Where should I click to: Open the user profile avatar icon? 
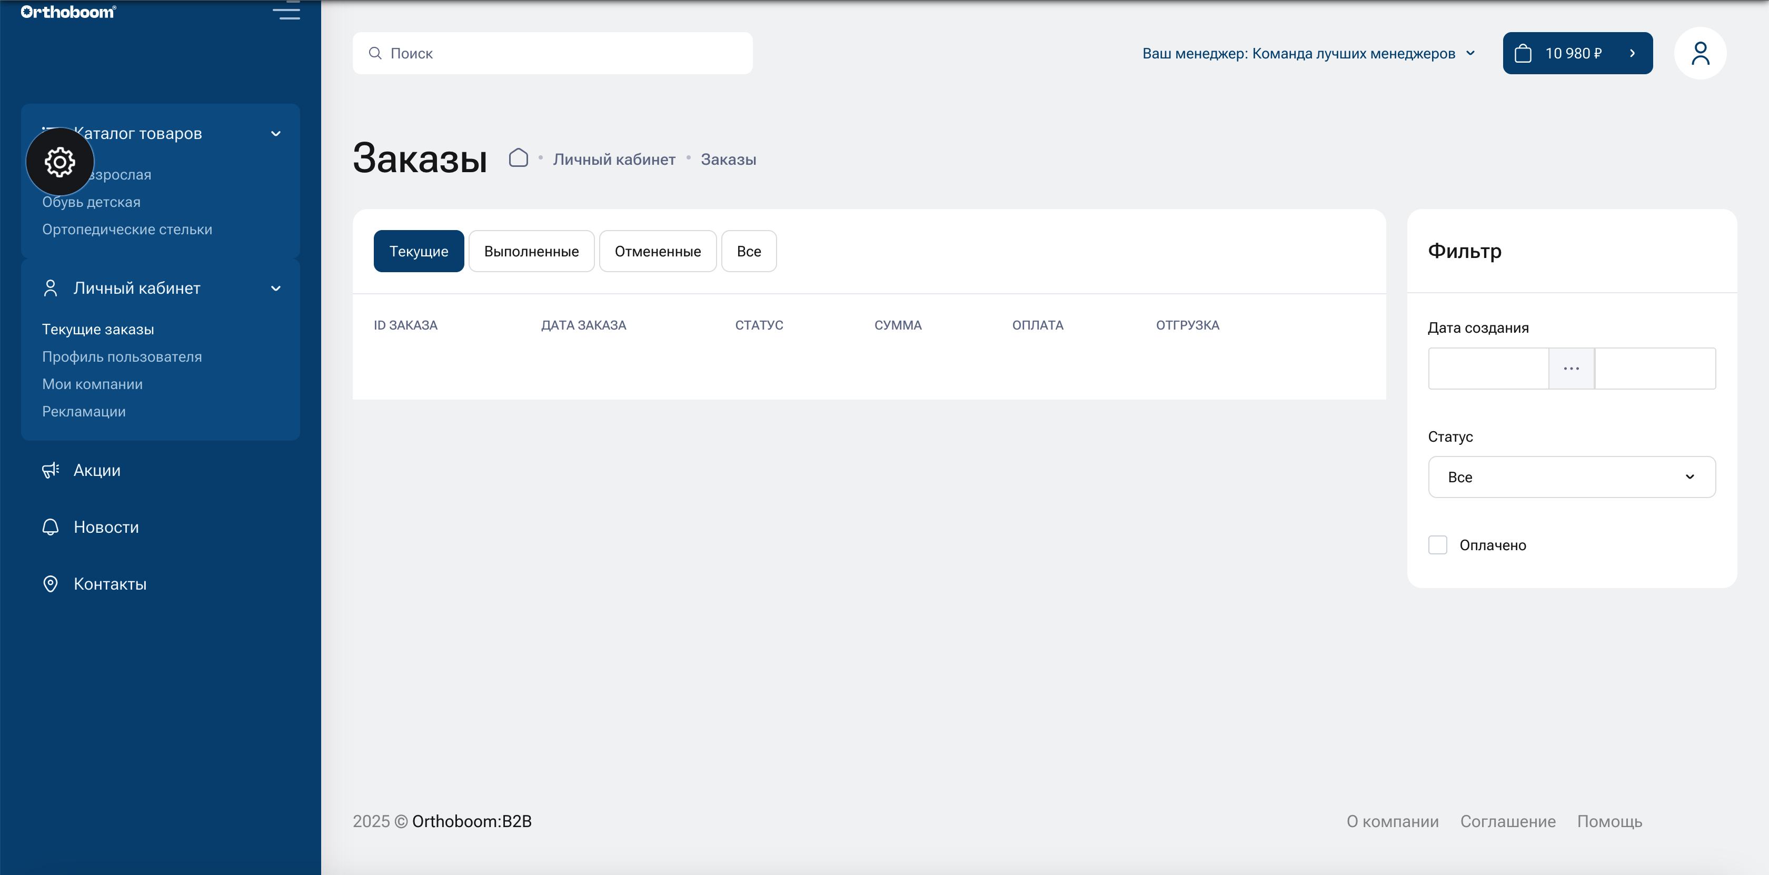point(1700,53)
